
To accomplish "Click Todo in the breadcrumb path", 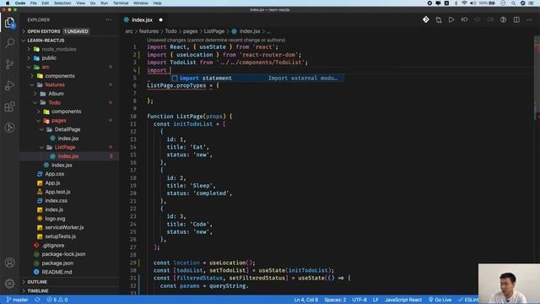I will tap(170, 31).
